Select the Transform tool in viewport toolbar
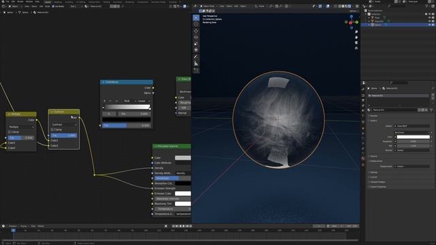436x245 pixels. [x=196, y=50]
